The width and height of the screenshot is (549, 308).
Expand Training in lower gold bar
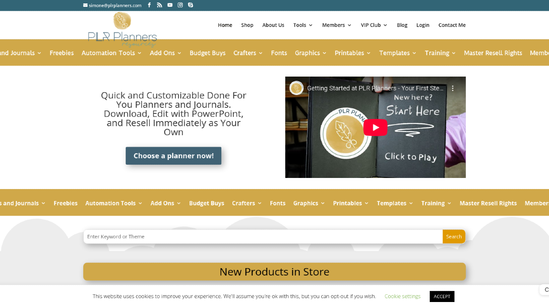[x=436, y=203]
